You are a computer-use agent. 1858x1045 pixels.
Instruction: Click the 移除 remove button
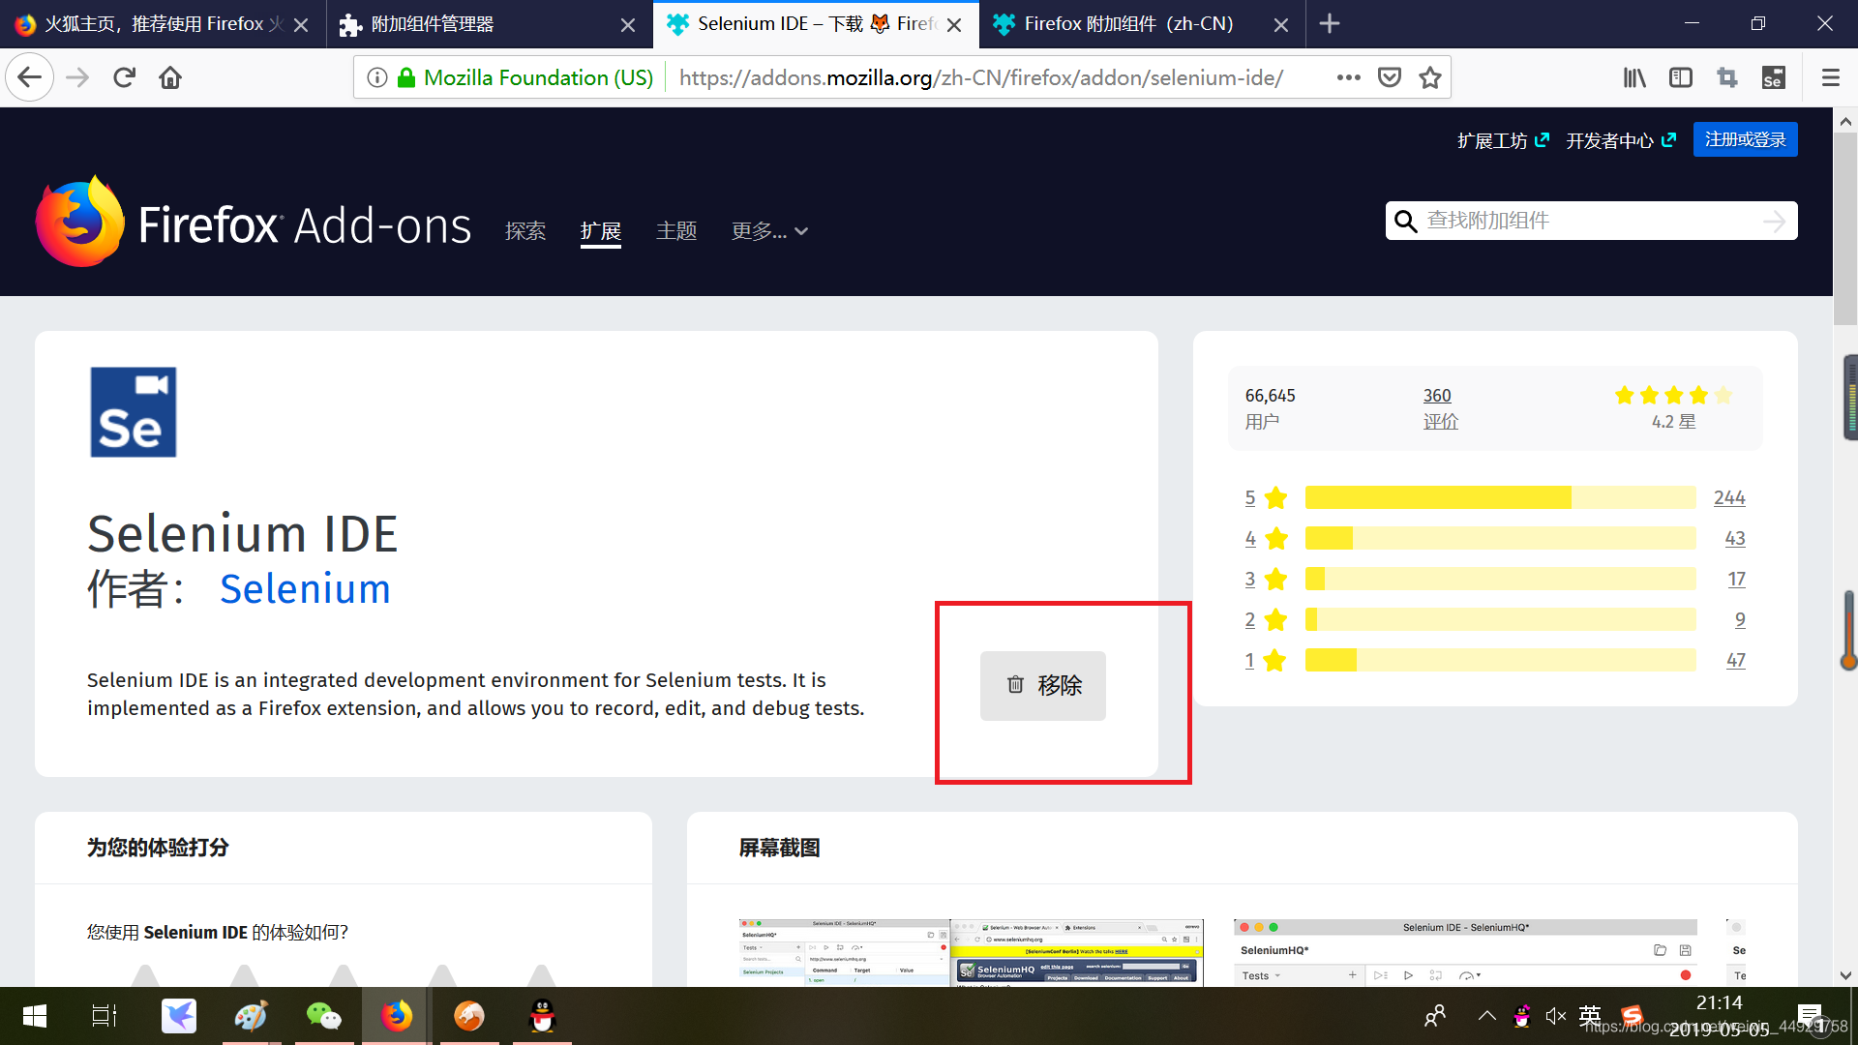coord(1043,685)
